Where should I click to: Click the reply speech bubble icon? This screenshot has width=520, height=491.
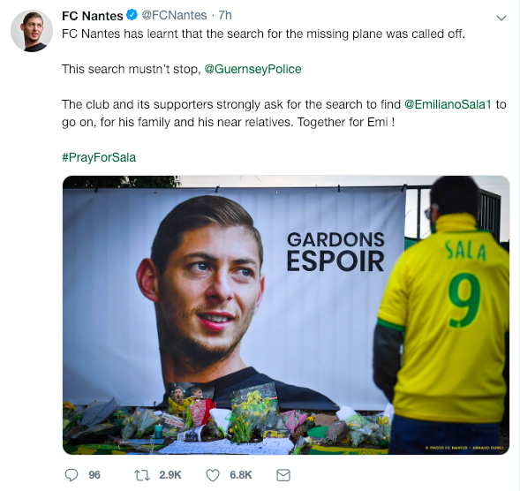[x=71, y=475]
